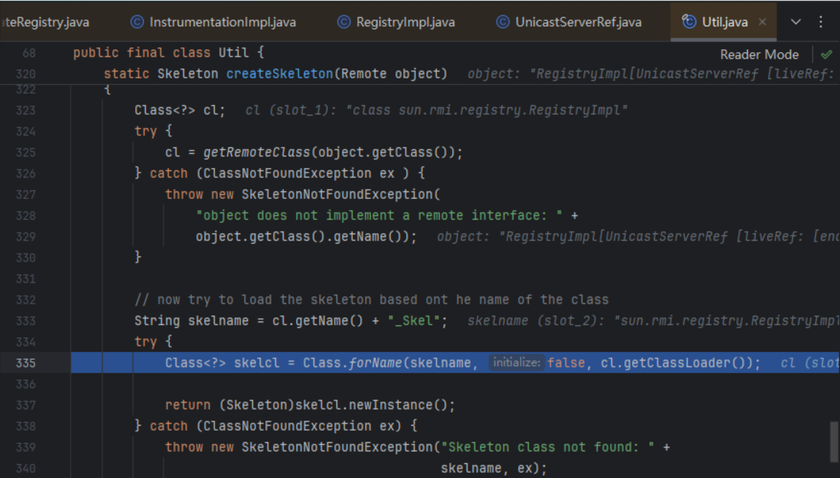Toggle a breakpoint at line 337
Image resolution: width=840 pixels, height=478 pixels.
26,405
